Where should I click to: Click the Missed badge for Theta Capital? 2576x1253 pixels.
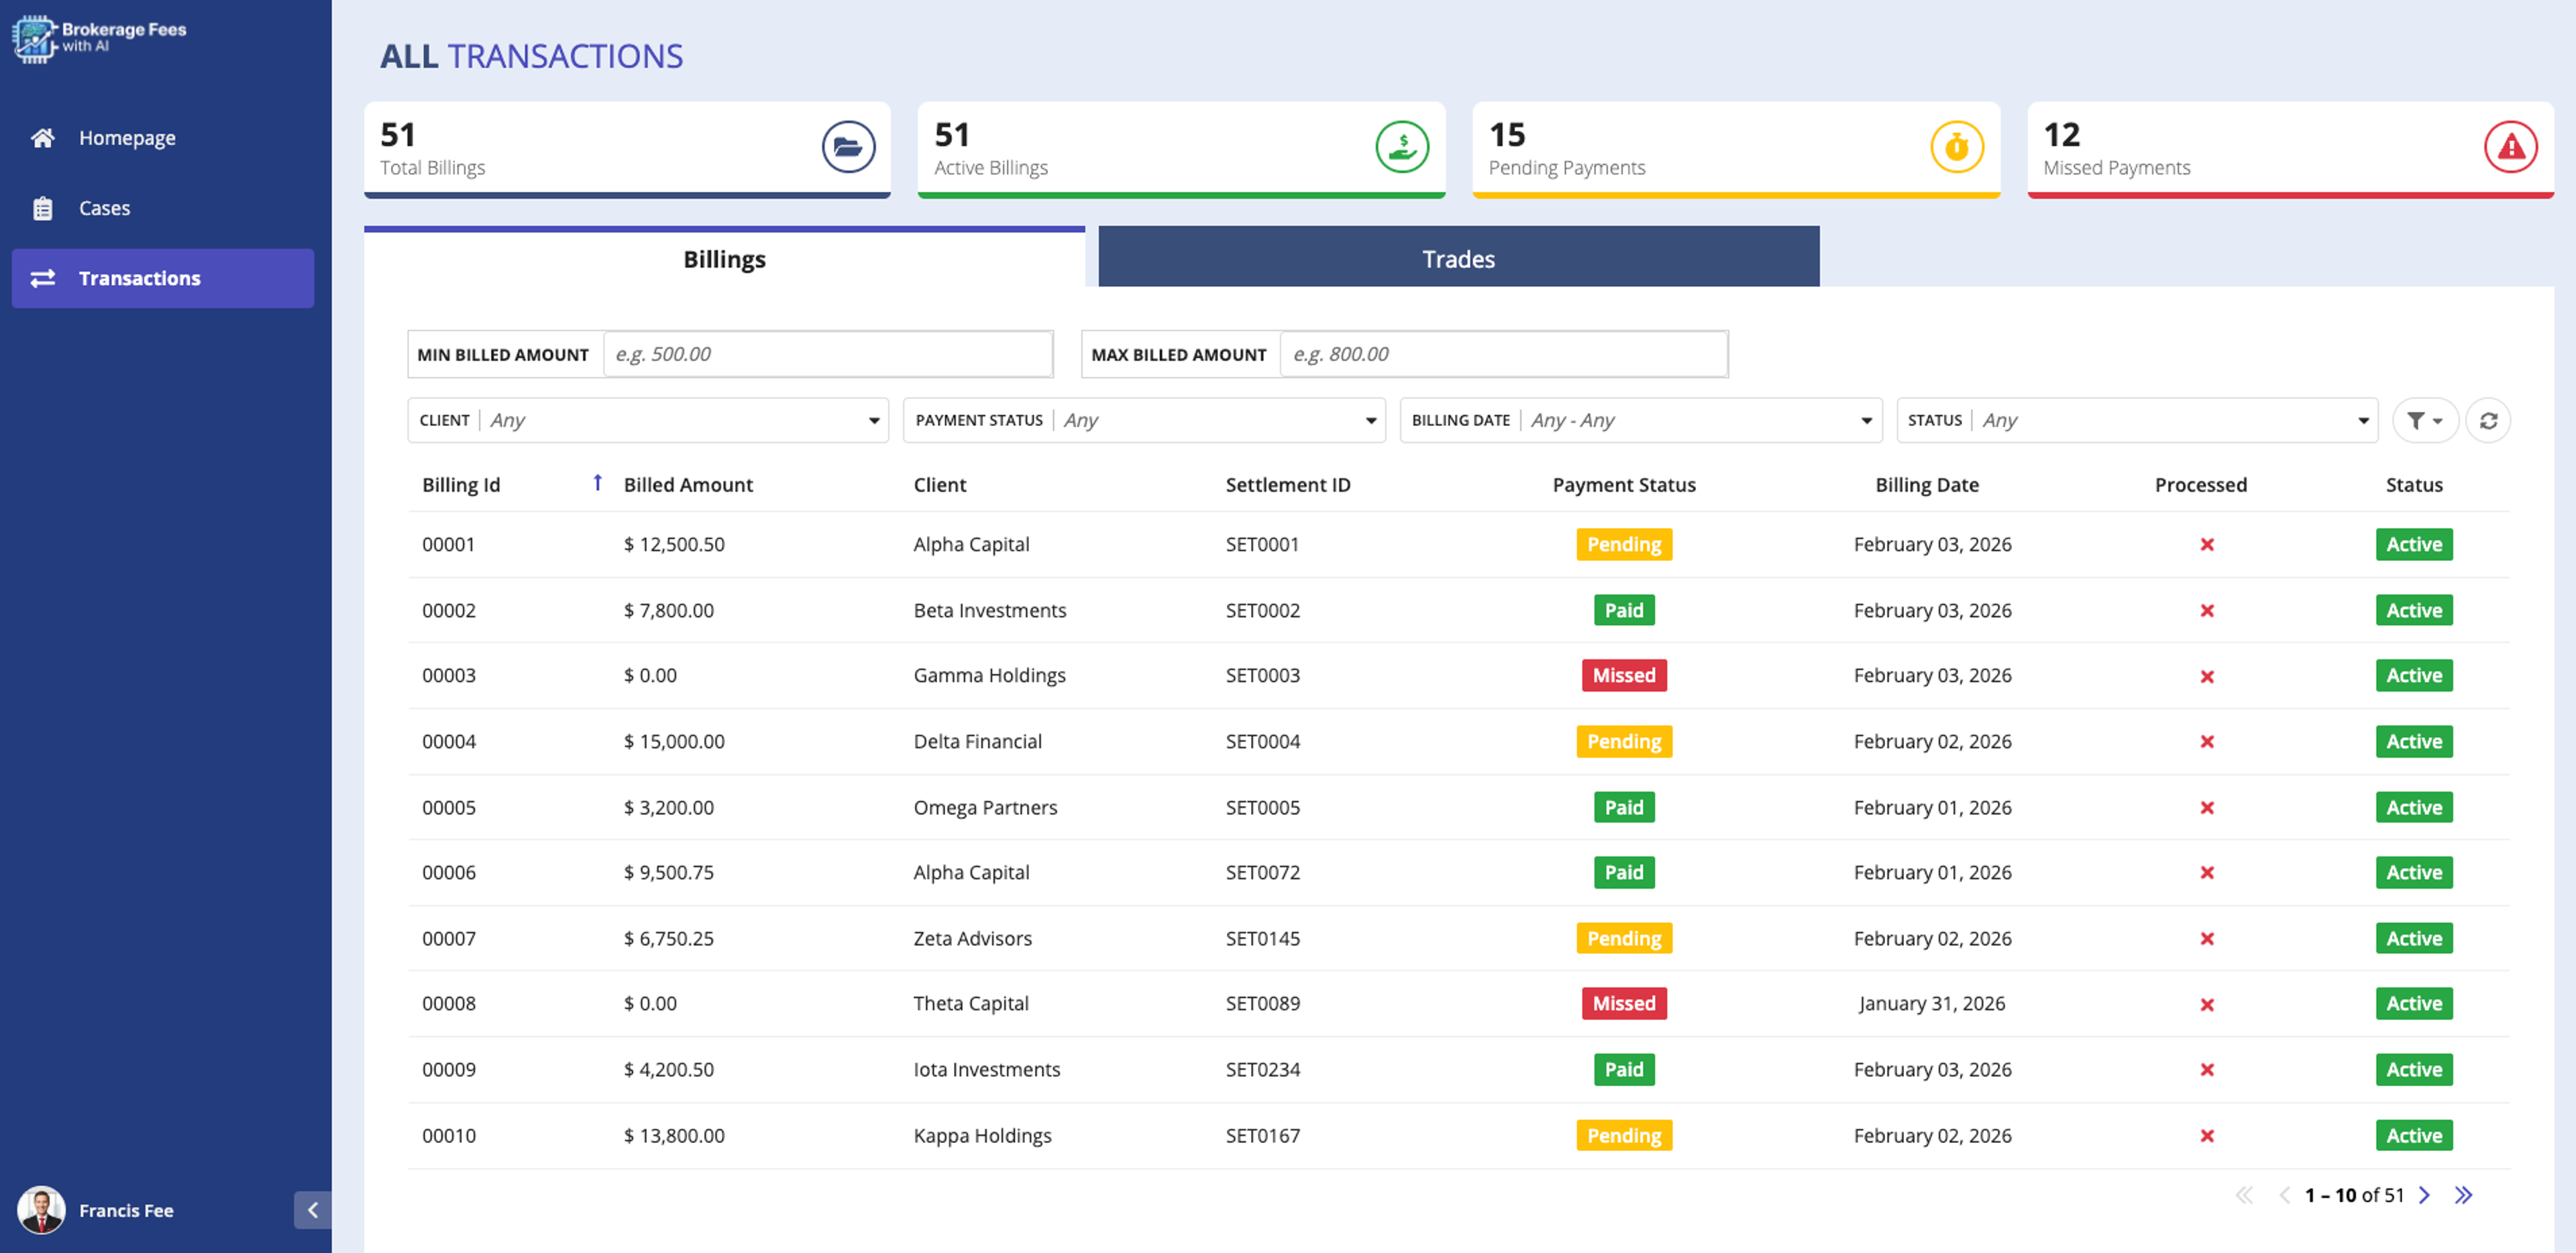tap(1624, 1003)
